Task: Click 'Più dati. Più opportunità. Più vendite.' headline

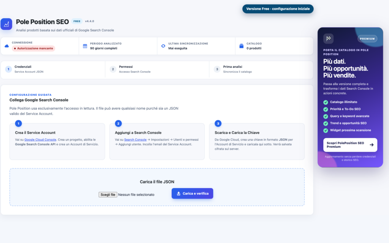Action: [x=346, y=68]
